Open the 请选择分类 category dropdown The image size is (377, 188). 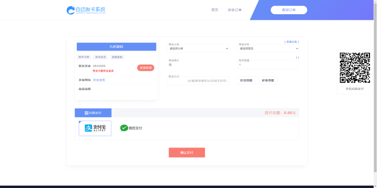coord(198,49)
